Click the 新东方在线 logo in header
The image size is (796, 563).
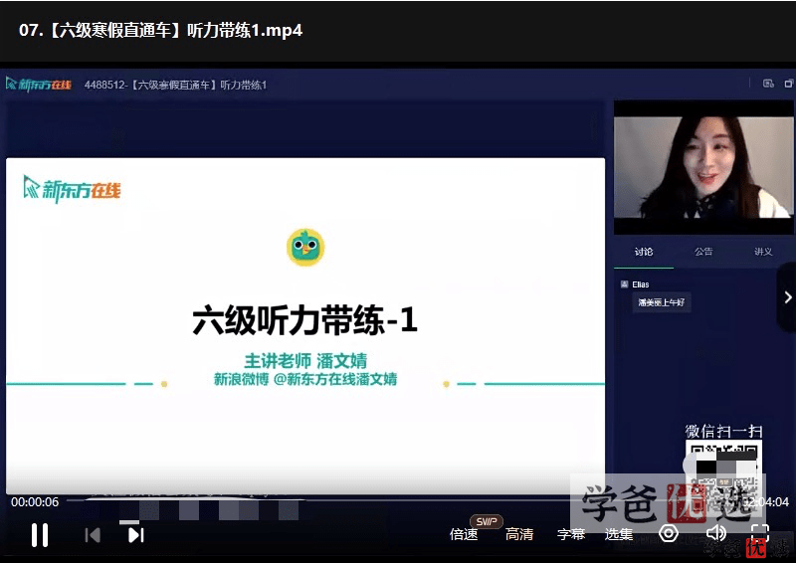coord(39,85)
